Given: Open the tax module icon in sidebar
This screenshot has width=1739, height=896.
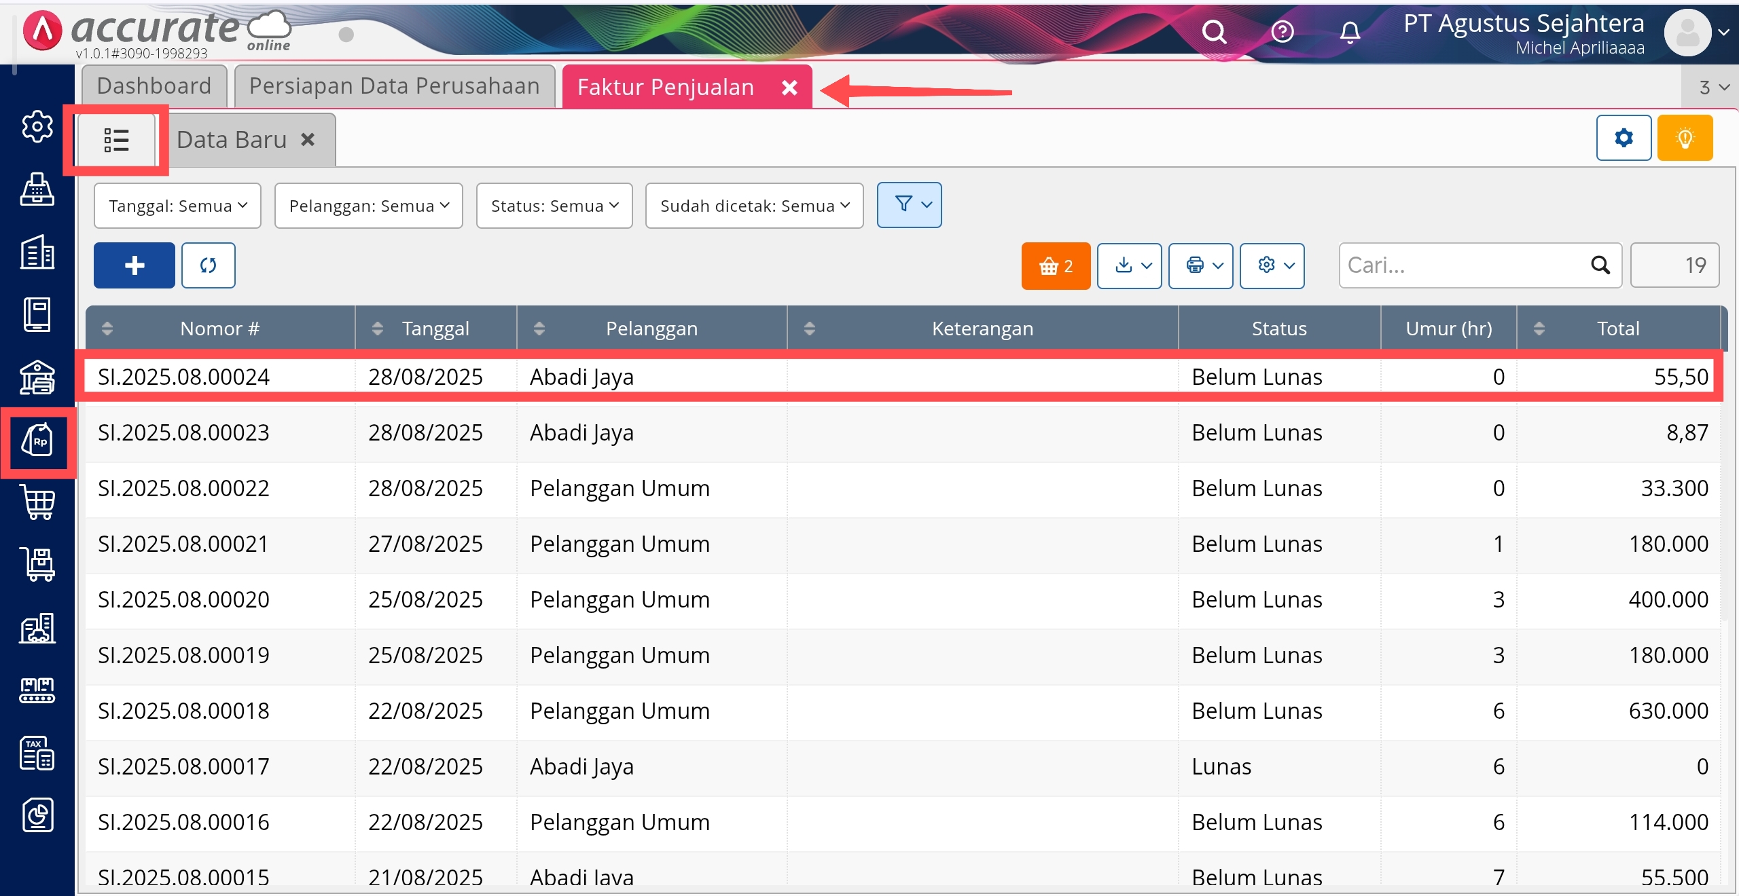Looking at the screenshot, I should (x=38, y=753).
